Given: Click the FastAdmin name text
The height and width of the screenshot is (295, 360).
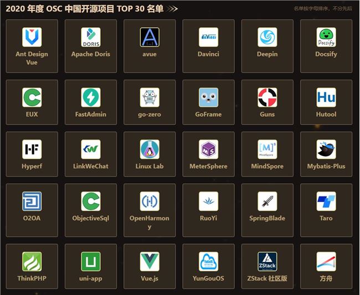Looking at the screenshot, I should coord(91,115).
